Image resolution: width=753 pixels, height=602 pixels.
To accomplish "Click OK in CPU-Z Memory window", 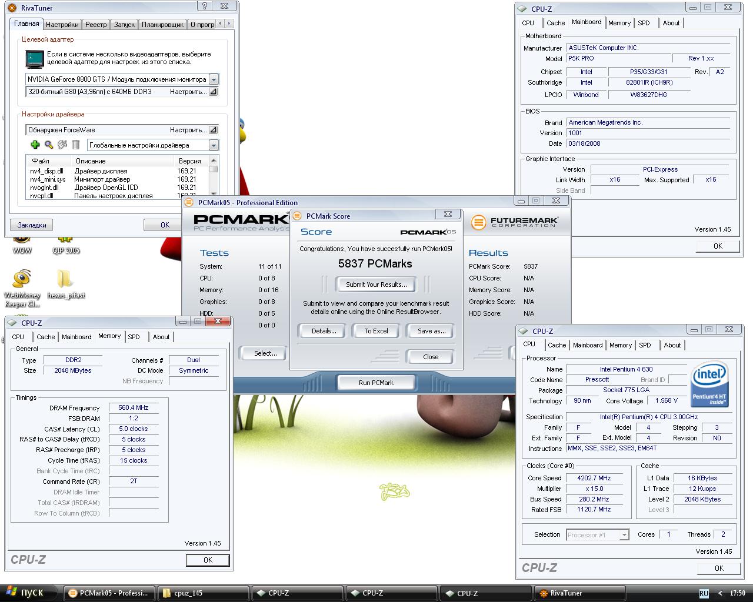I will pyautogui.click(x=208, y=560).
